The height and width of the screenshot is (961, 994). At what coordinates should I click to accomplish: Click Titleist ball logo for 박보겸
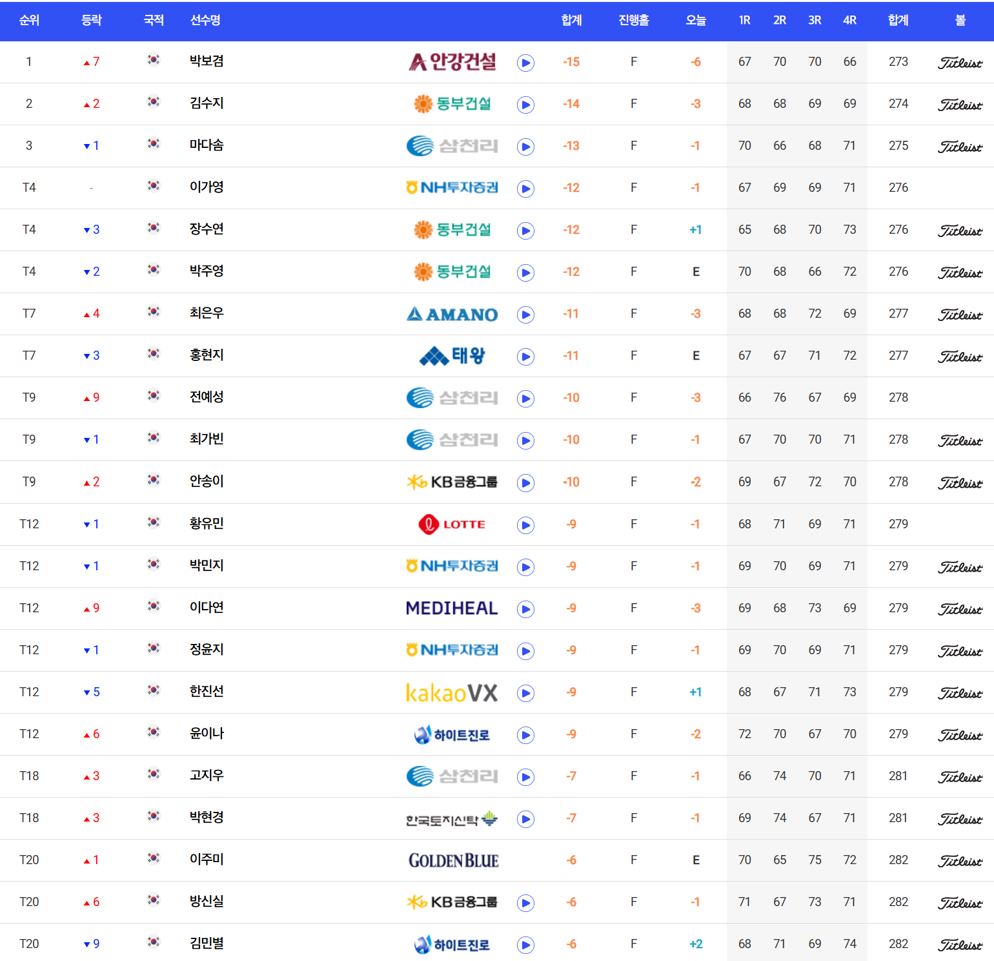[x=960, y=63]
